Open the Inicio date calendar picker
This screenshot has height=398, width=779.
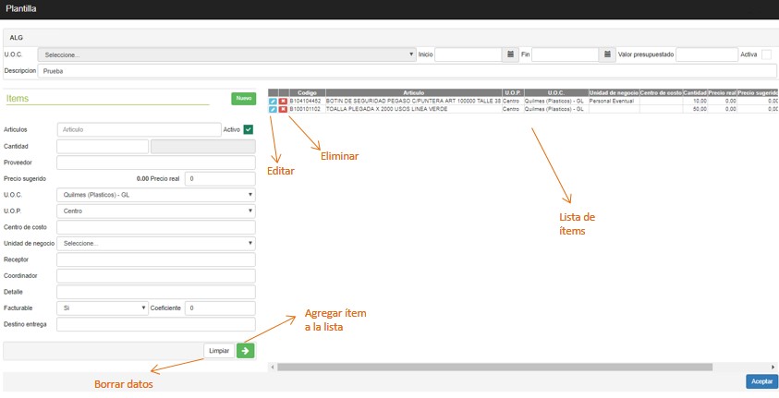[510, 54]
